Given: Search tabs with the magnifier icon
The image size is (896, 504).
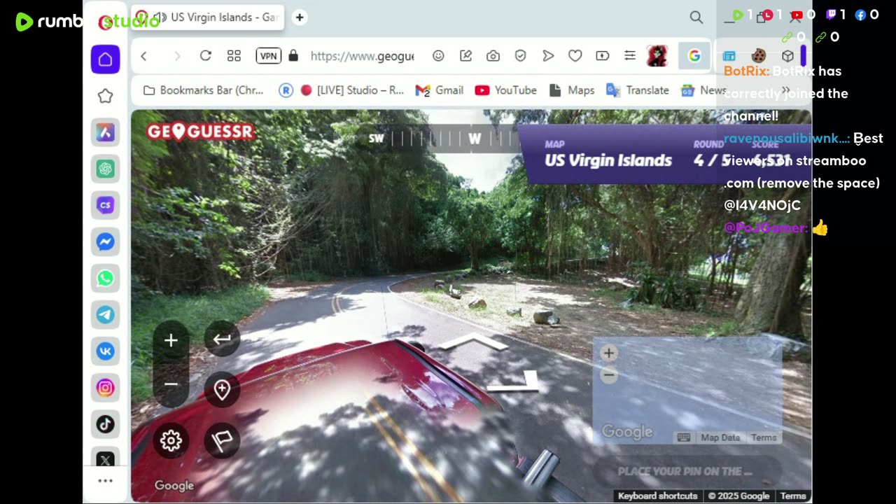Looking at the screenshot, I should [x=696, y=17].
